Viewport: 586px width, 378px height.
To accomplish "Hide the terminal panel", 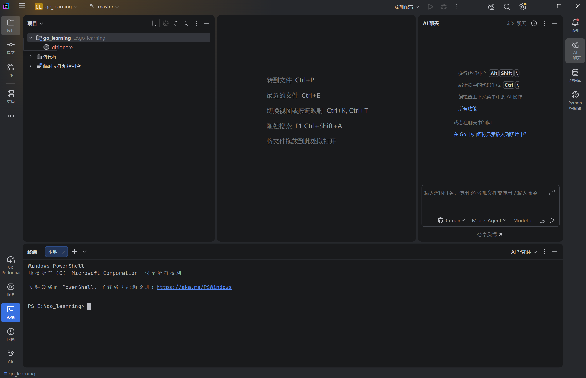I will coord(555,252).
